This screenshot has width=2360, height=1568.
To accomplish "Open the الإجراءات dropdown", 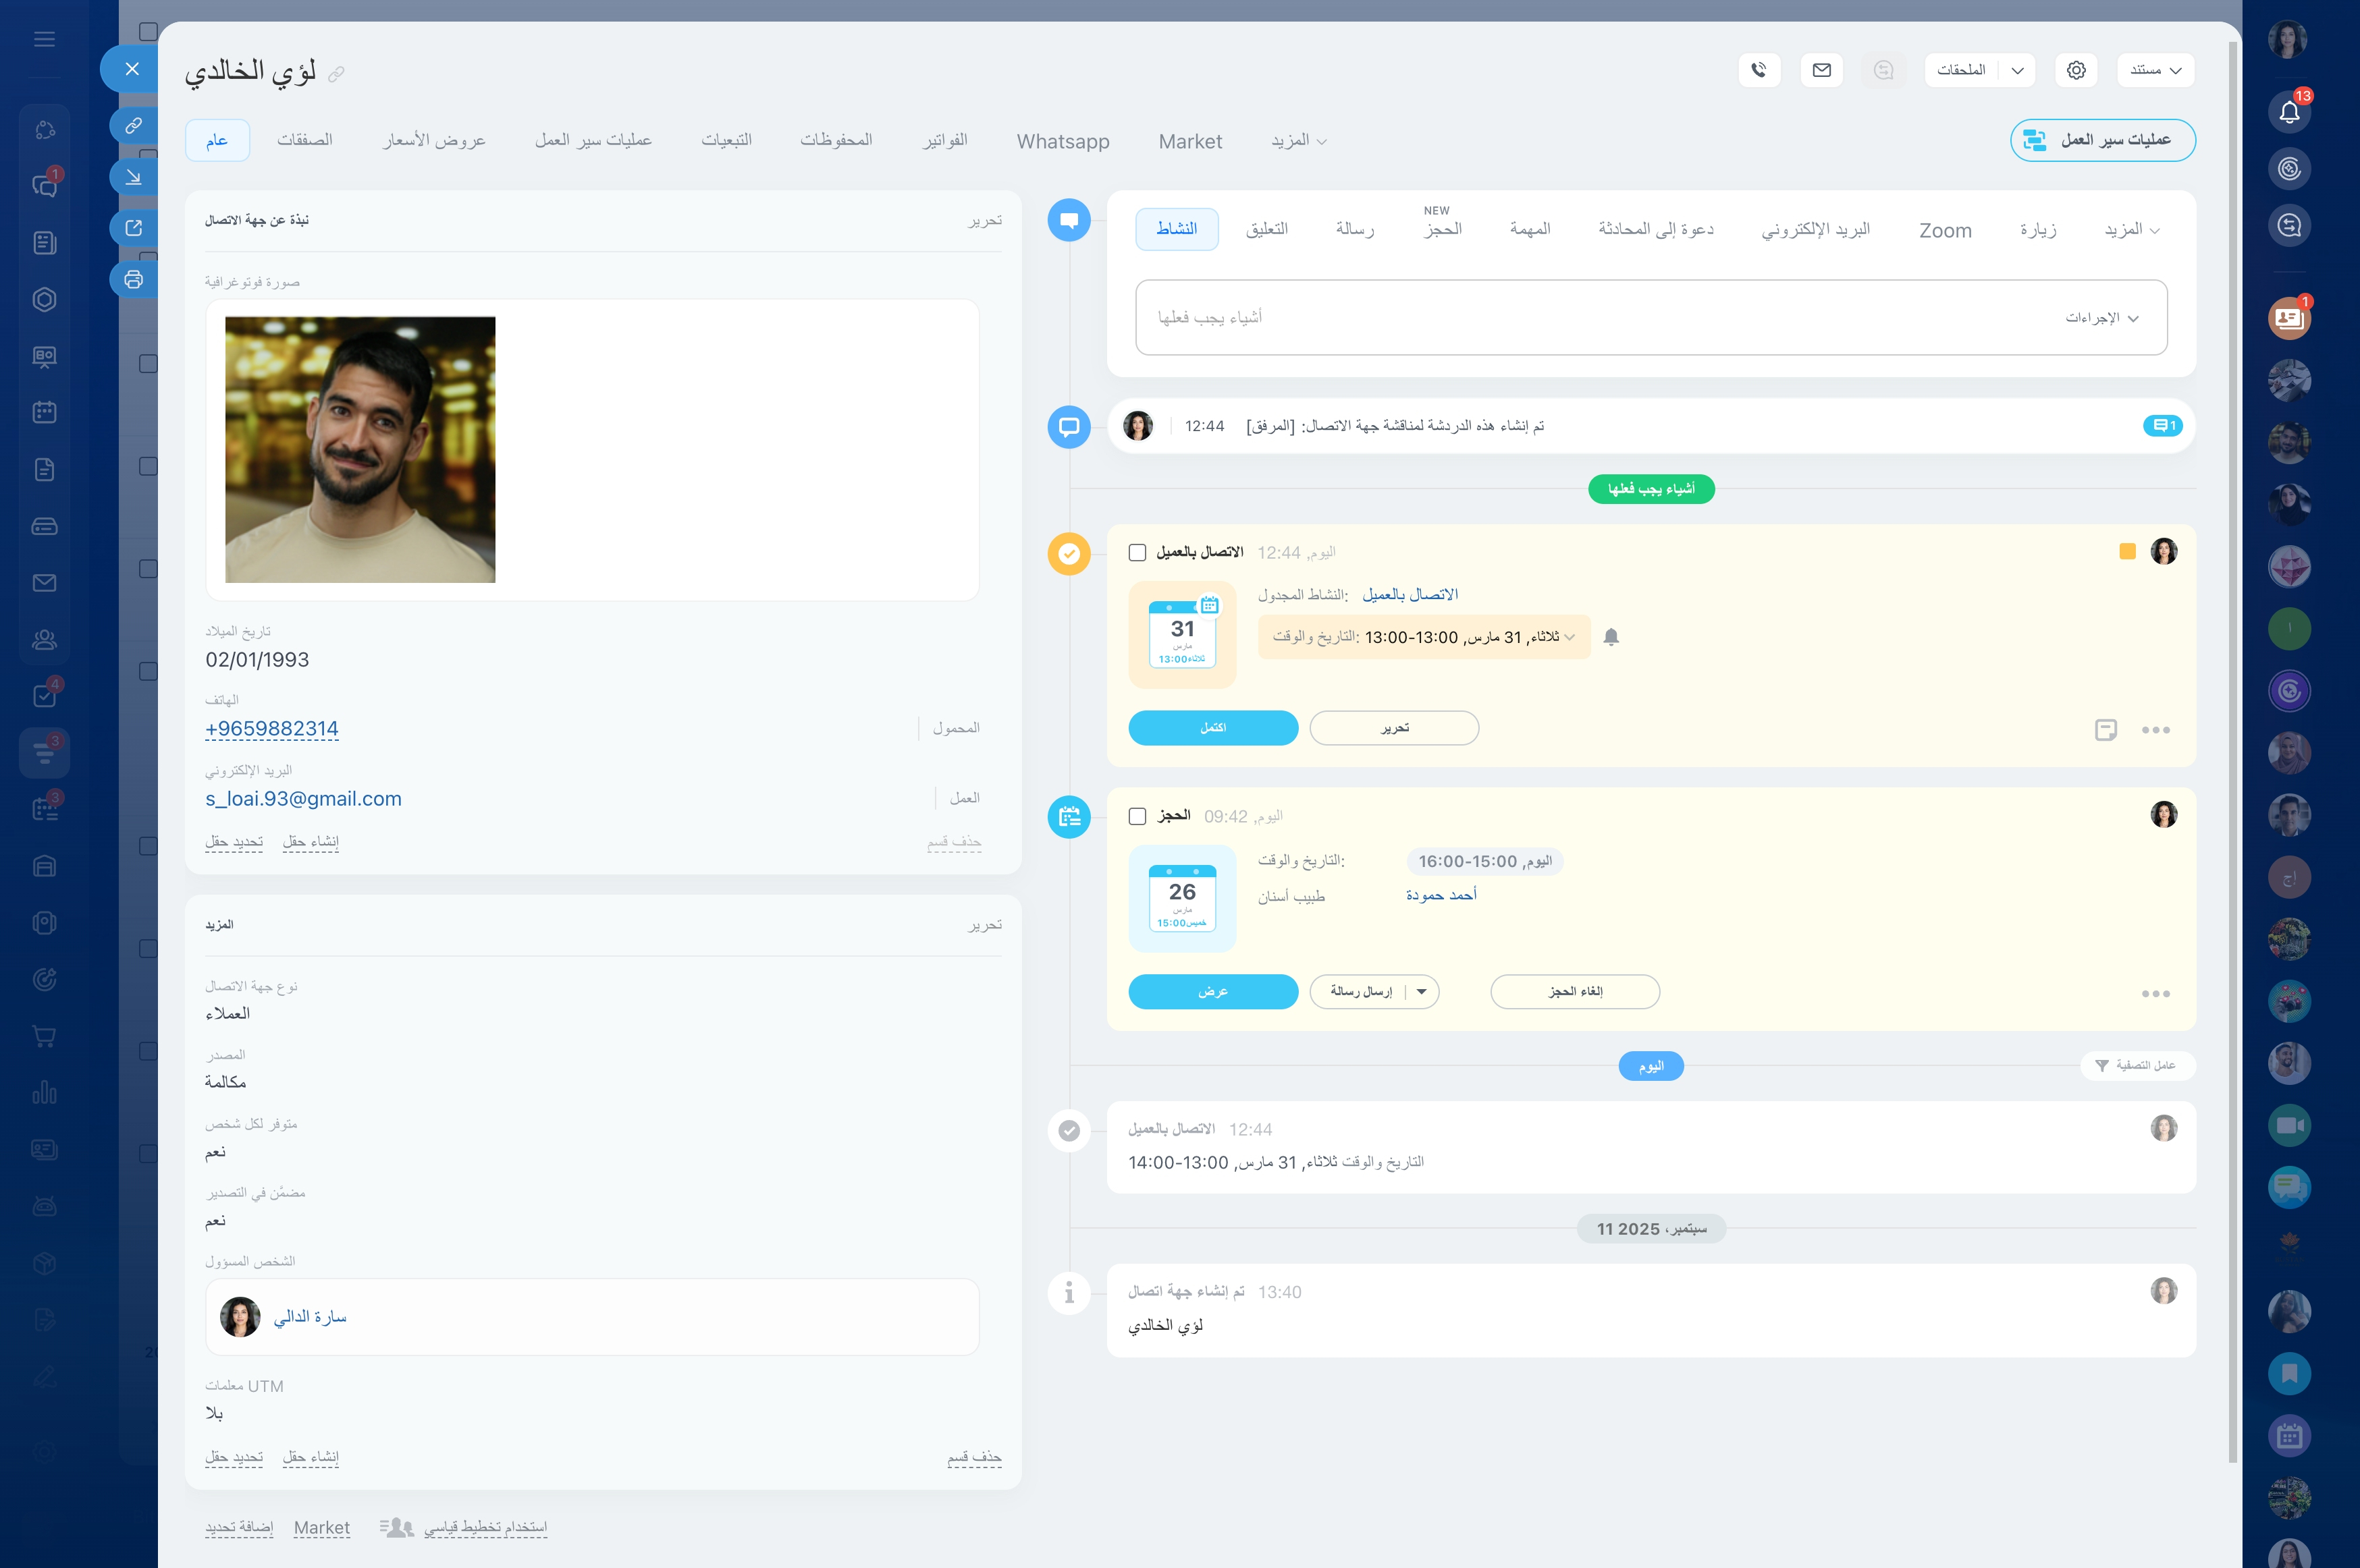I will (x=2102, y=318).
